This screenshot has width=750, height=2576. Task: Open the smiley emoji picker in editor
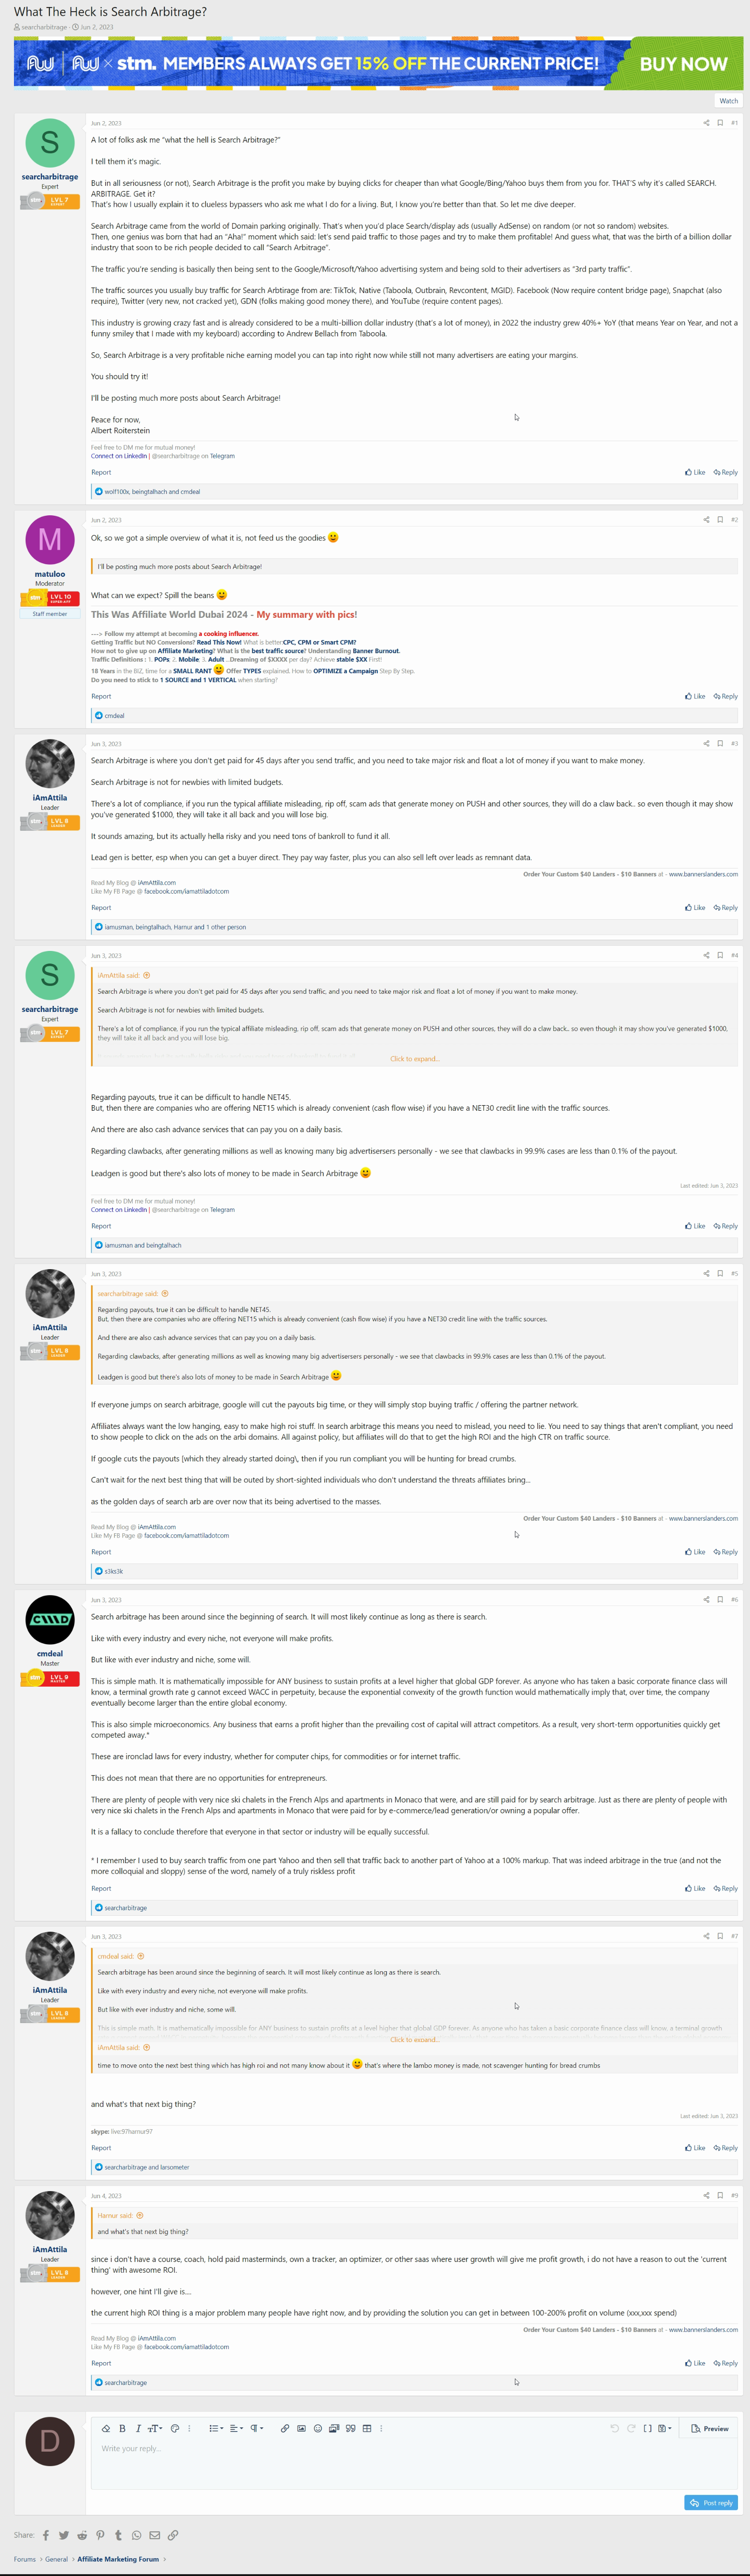(318, 2428)
